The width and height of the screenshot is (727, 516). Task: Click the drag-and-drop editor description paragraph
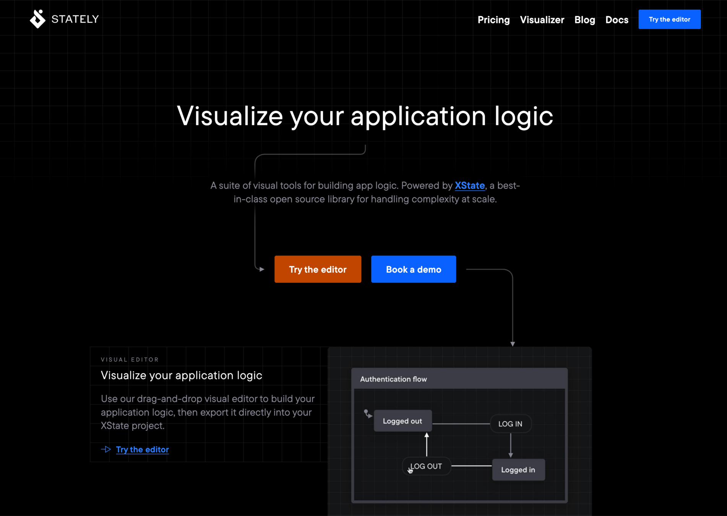click(208, 412)
